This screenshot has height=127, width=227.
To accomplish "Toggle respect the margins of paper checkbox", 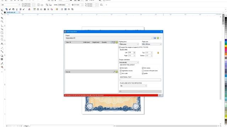I will tap(120, 47).
